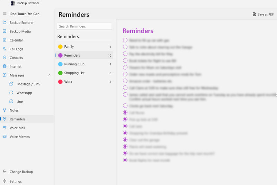This screenshot has width=277, height=185.
Task: Open Call Logs phone icon
Action: tap(5, 49)
